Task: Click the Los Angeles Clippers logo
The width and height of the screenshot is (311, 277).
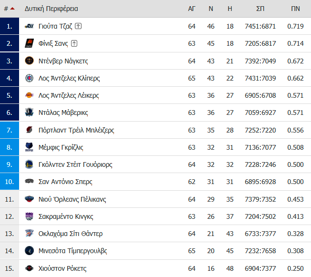Action: [x=29, y=78]
